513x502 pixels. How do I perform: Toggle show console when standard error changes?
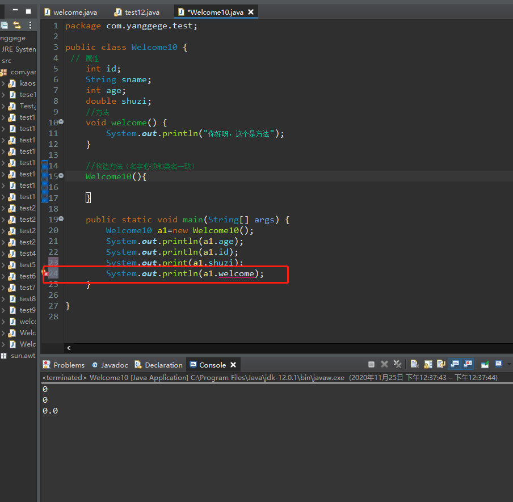[468, 364]
